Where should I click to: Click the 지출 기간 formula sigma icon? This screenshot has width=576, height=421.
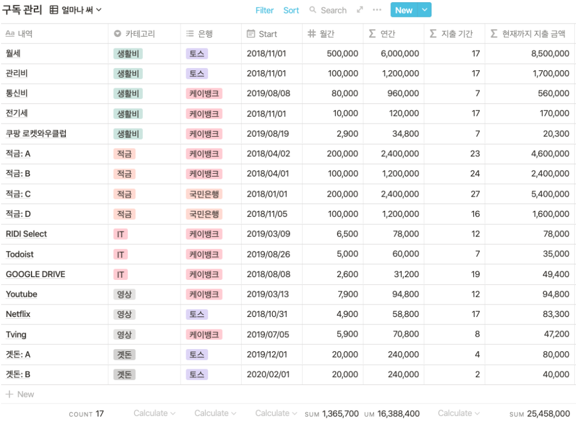coord(433,34)
